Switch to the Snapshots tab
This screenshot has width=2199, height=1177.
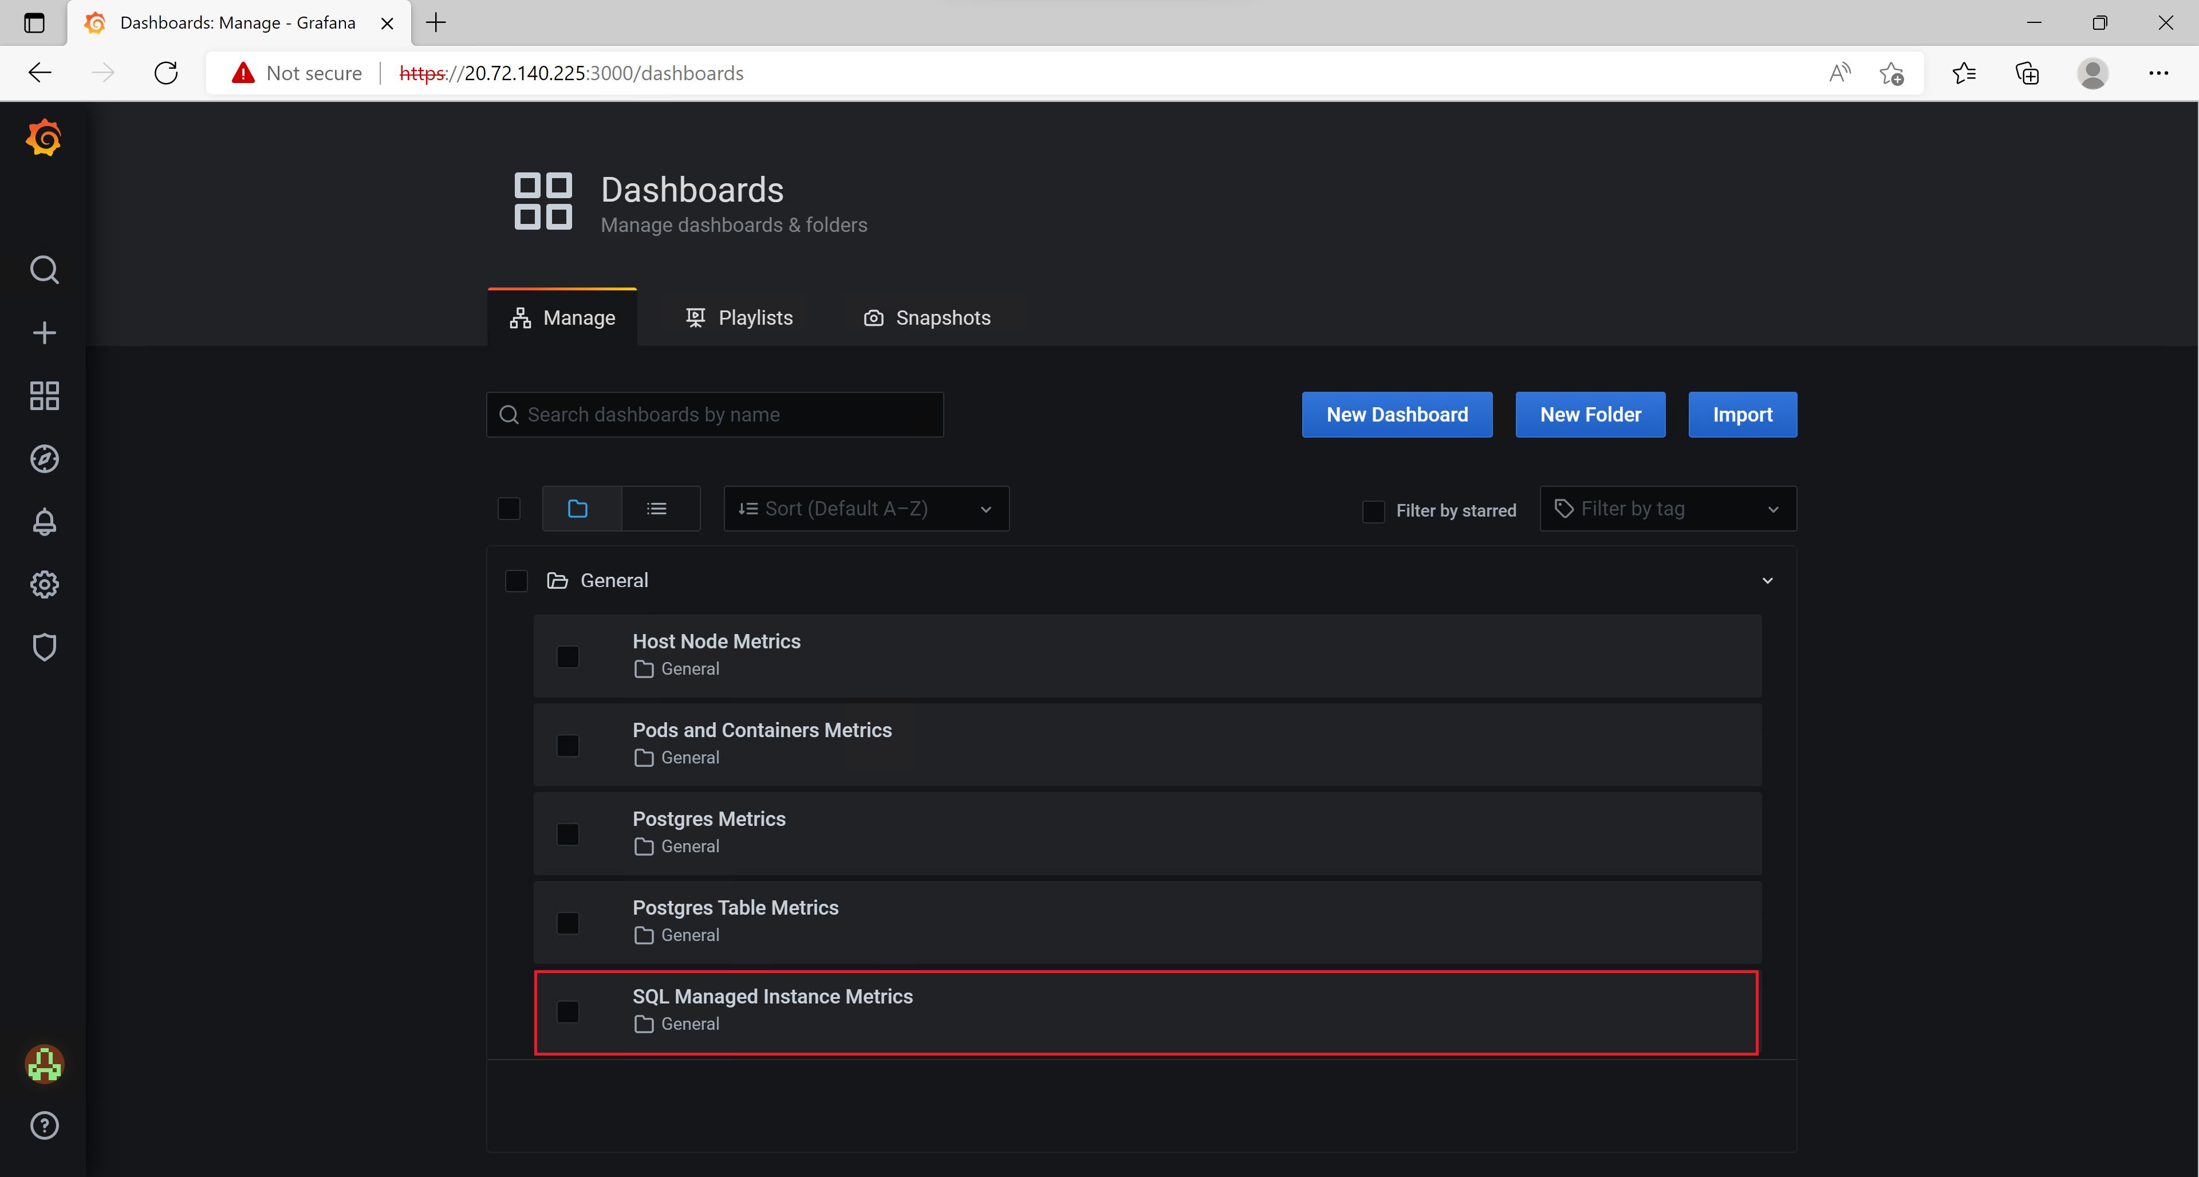click(x=928, y=317)
